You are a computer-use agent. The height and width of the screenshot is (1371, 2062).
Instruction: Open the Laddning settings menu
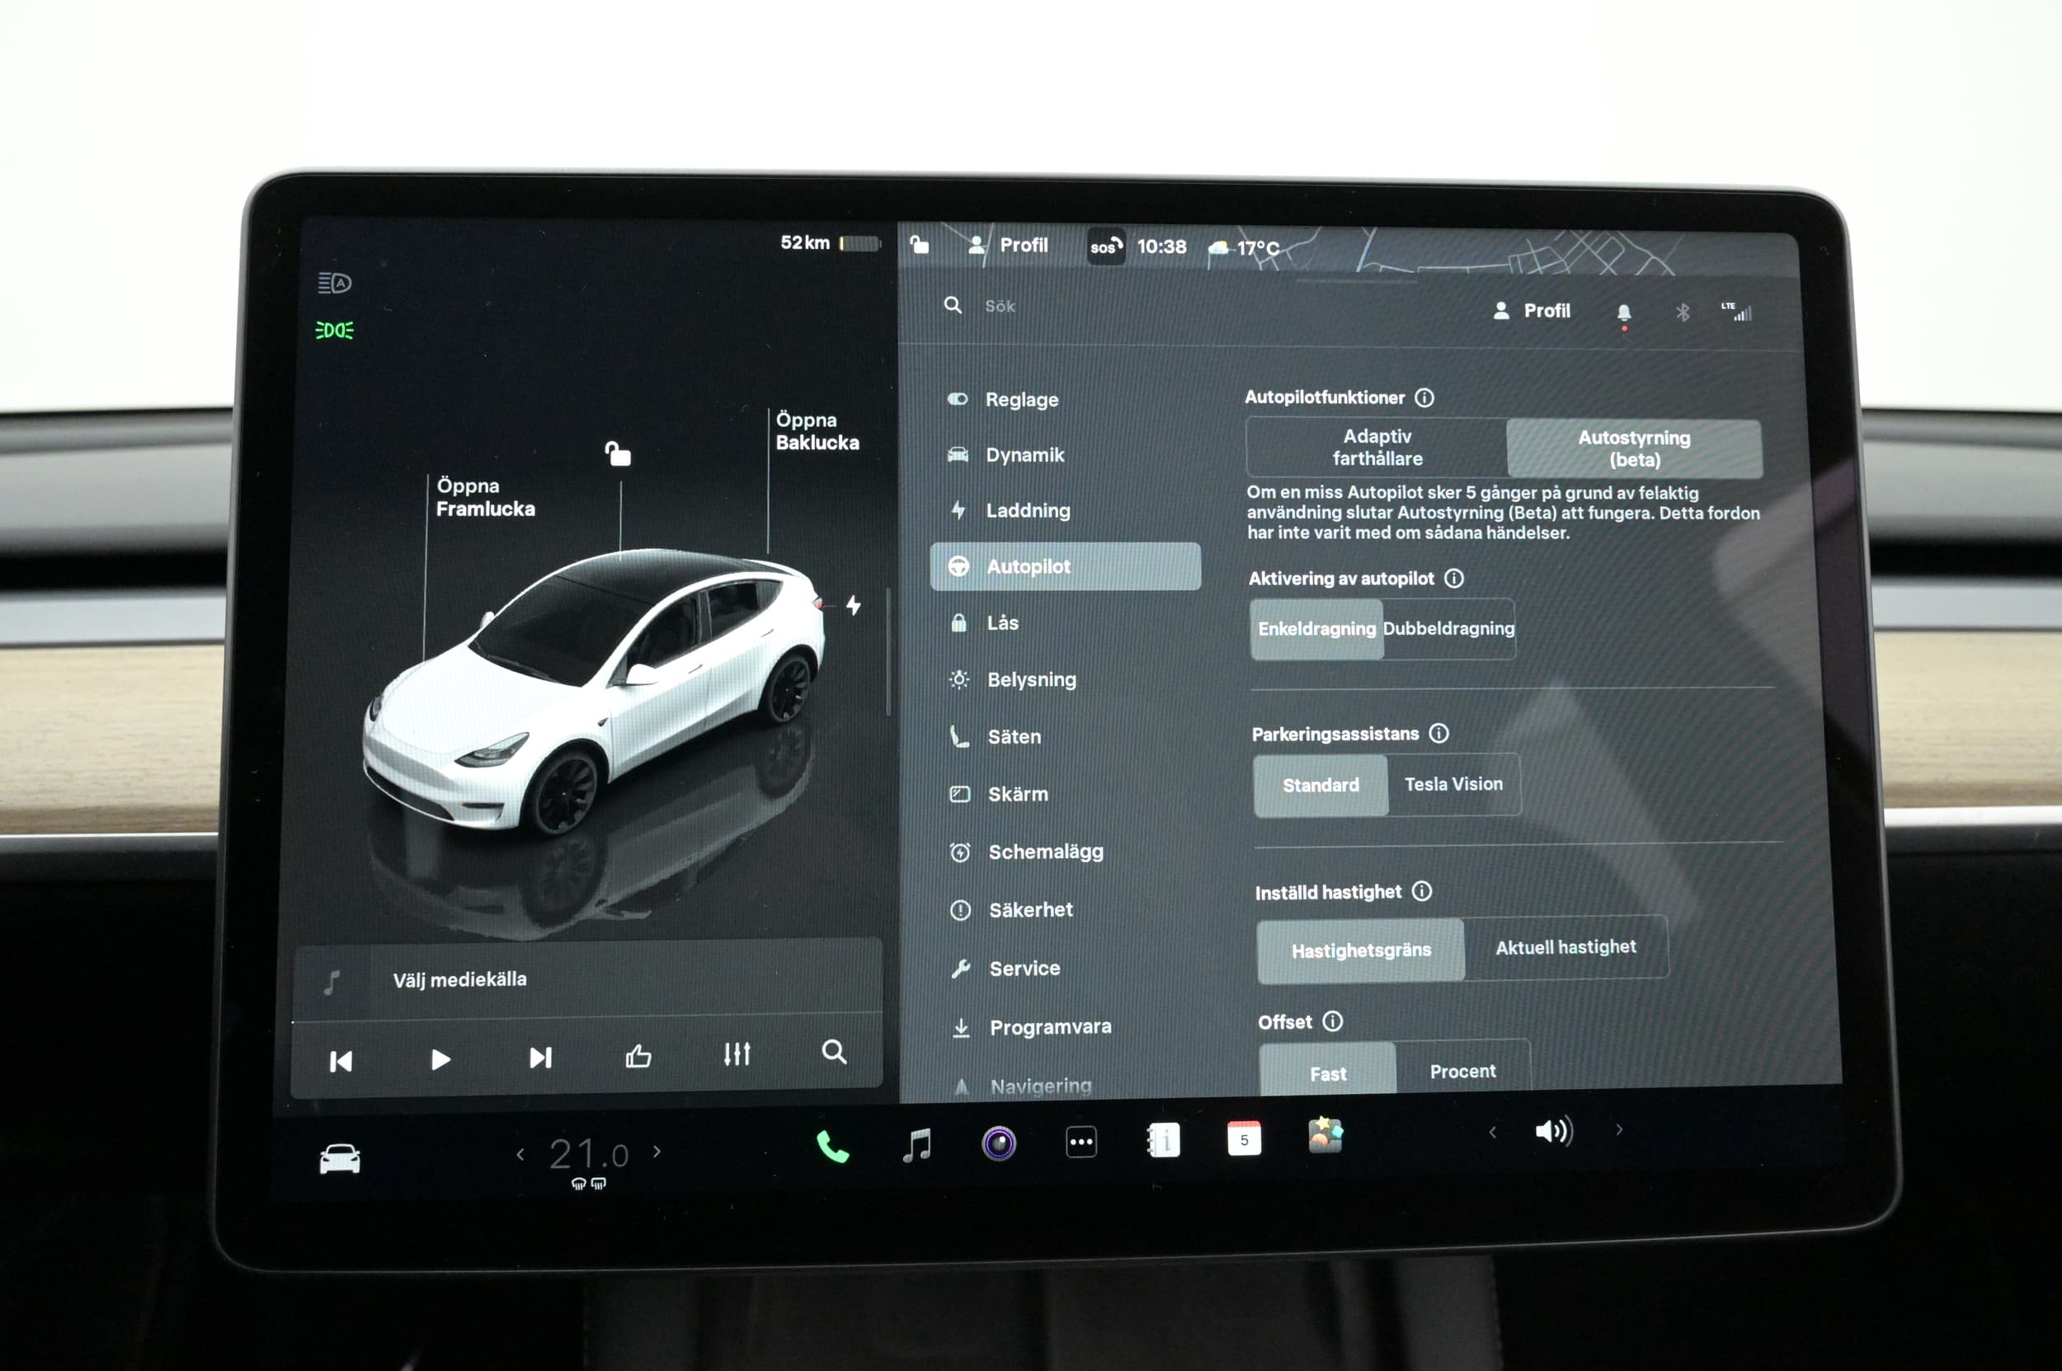click(1027, 510)
